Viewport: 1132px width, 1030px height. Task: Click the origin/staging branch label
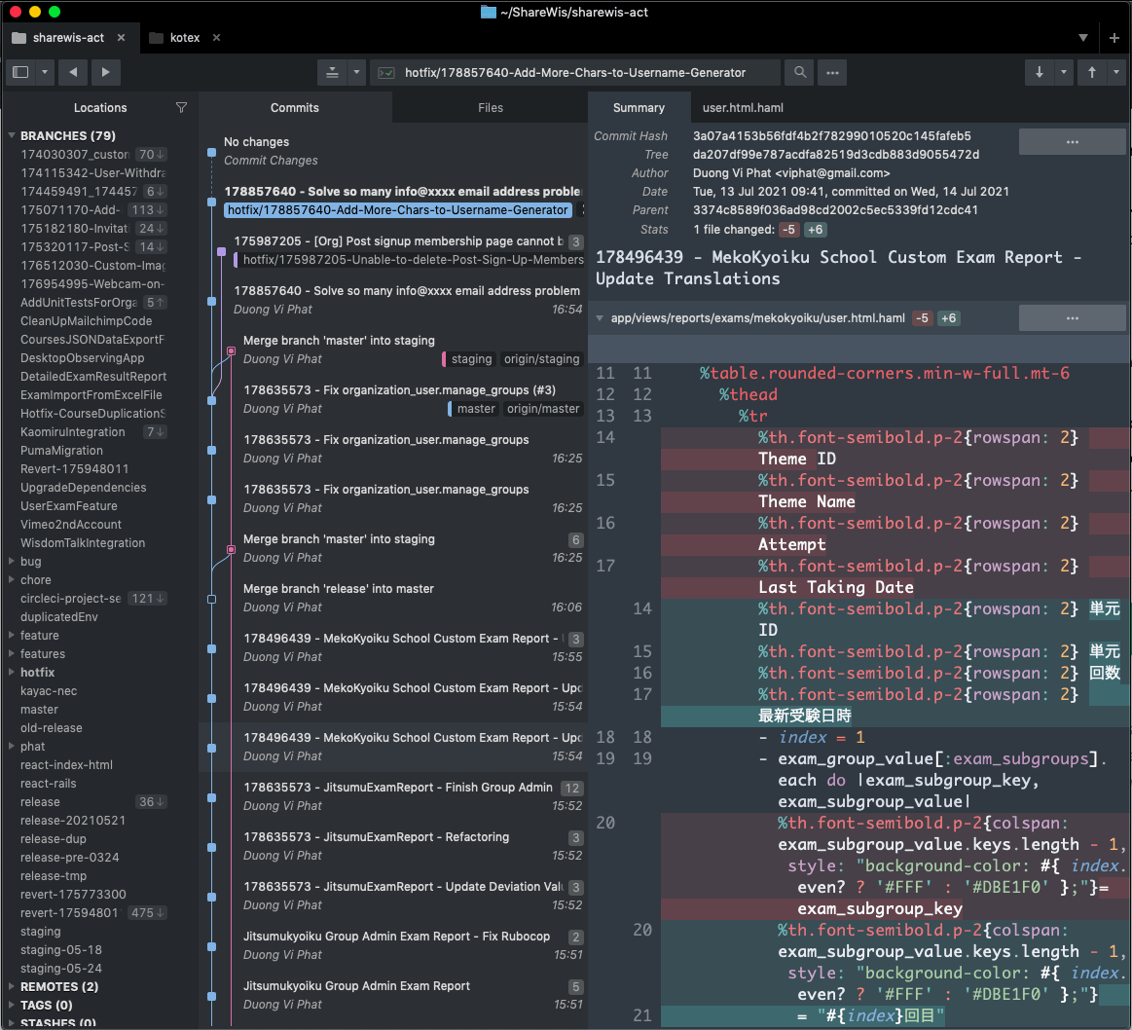(541, 359)
